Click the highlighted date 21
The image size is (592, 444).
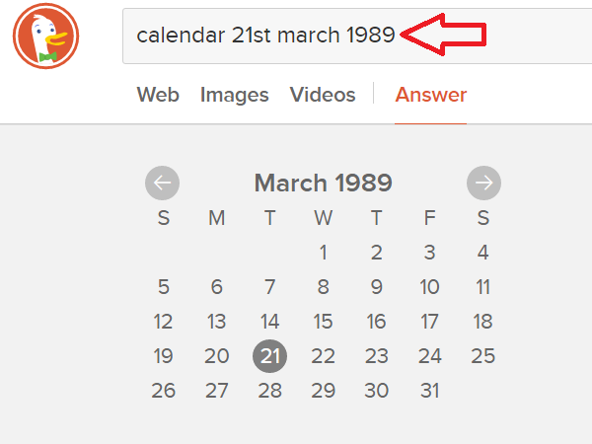(x=270, y=356)
